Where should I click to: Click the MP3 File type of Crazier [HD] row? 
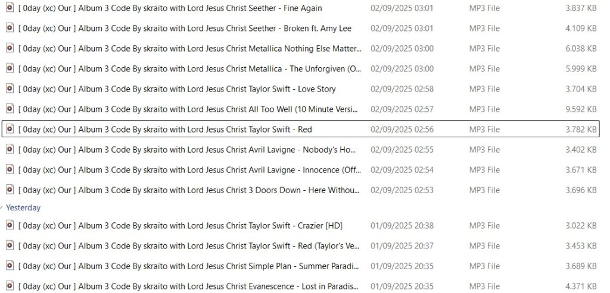click(x=484, y=225)
